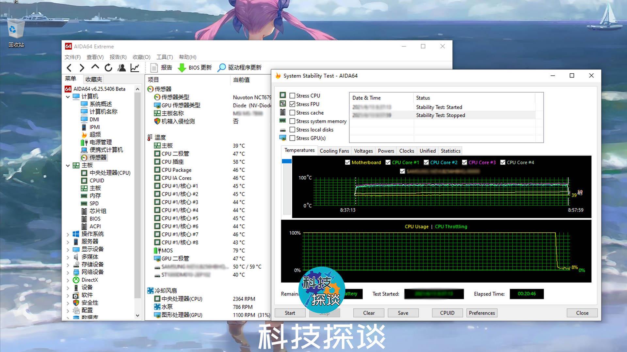This screenshot has height=352, width=627.
Task: Expand the 操作系统 operating system node
Action: pyautogui.click(x=68, y=234)
